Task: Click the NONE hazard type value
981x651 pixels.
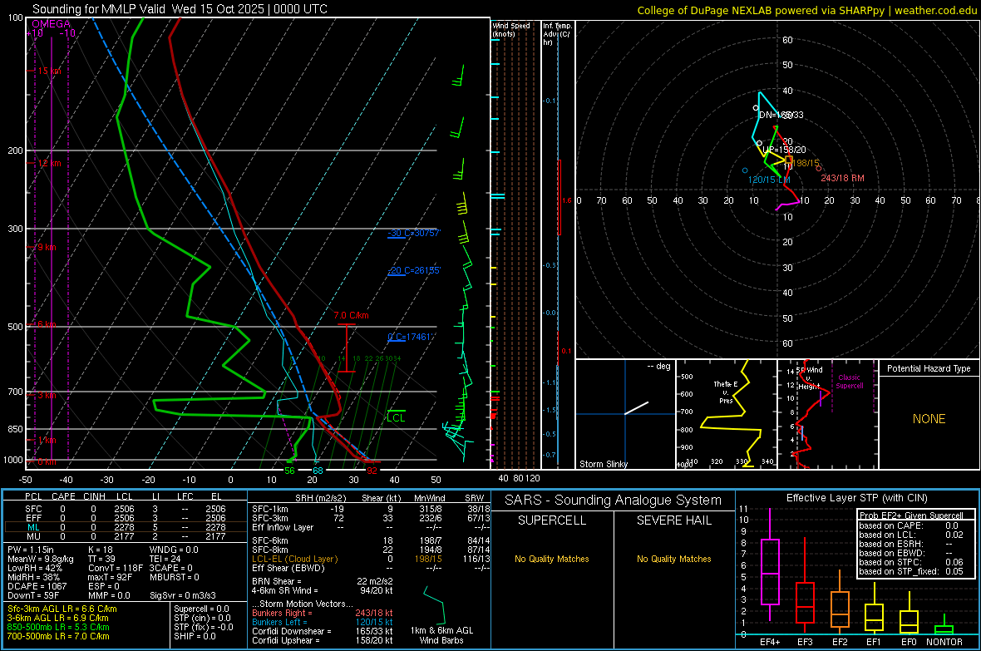Action: [x=929, y=419]
